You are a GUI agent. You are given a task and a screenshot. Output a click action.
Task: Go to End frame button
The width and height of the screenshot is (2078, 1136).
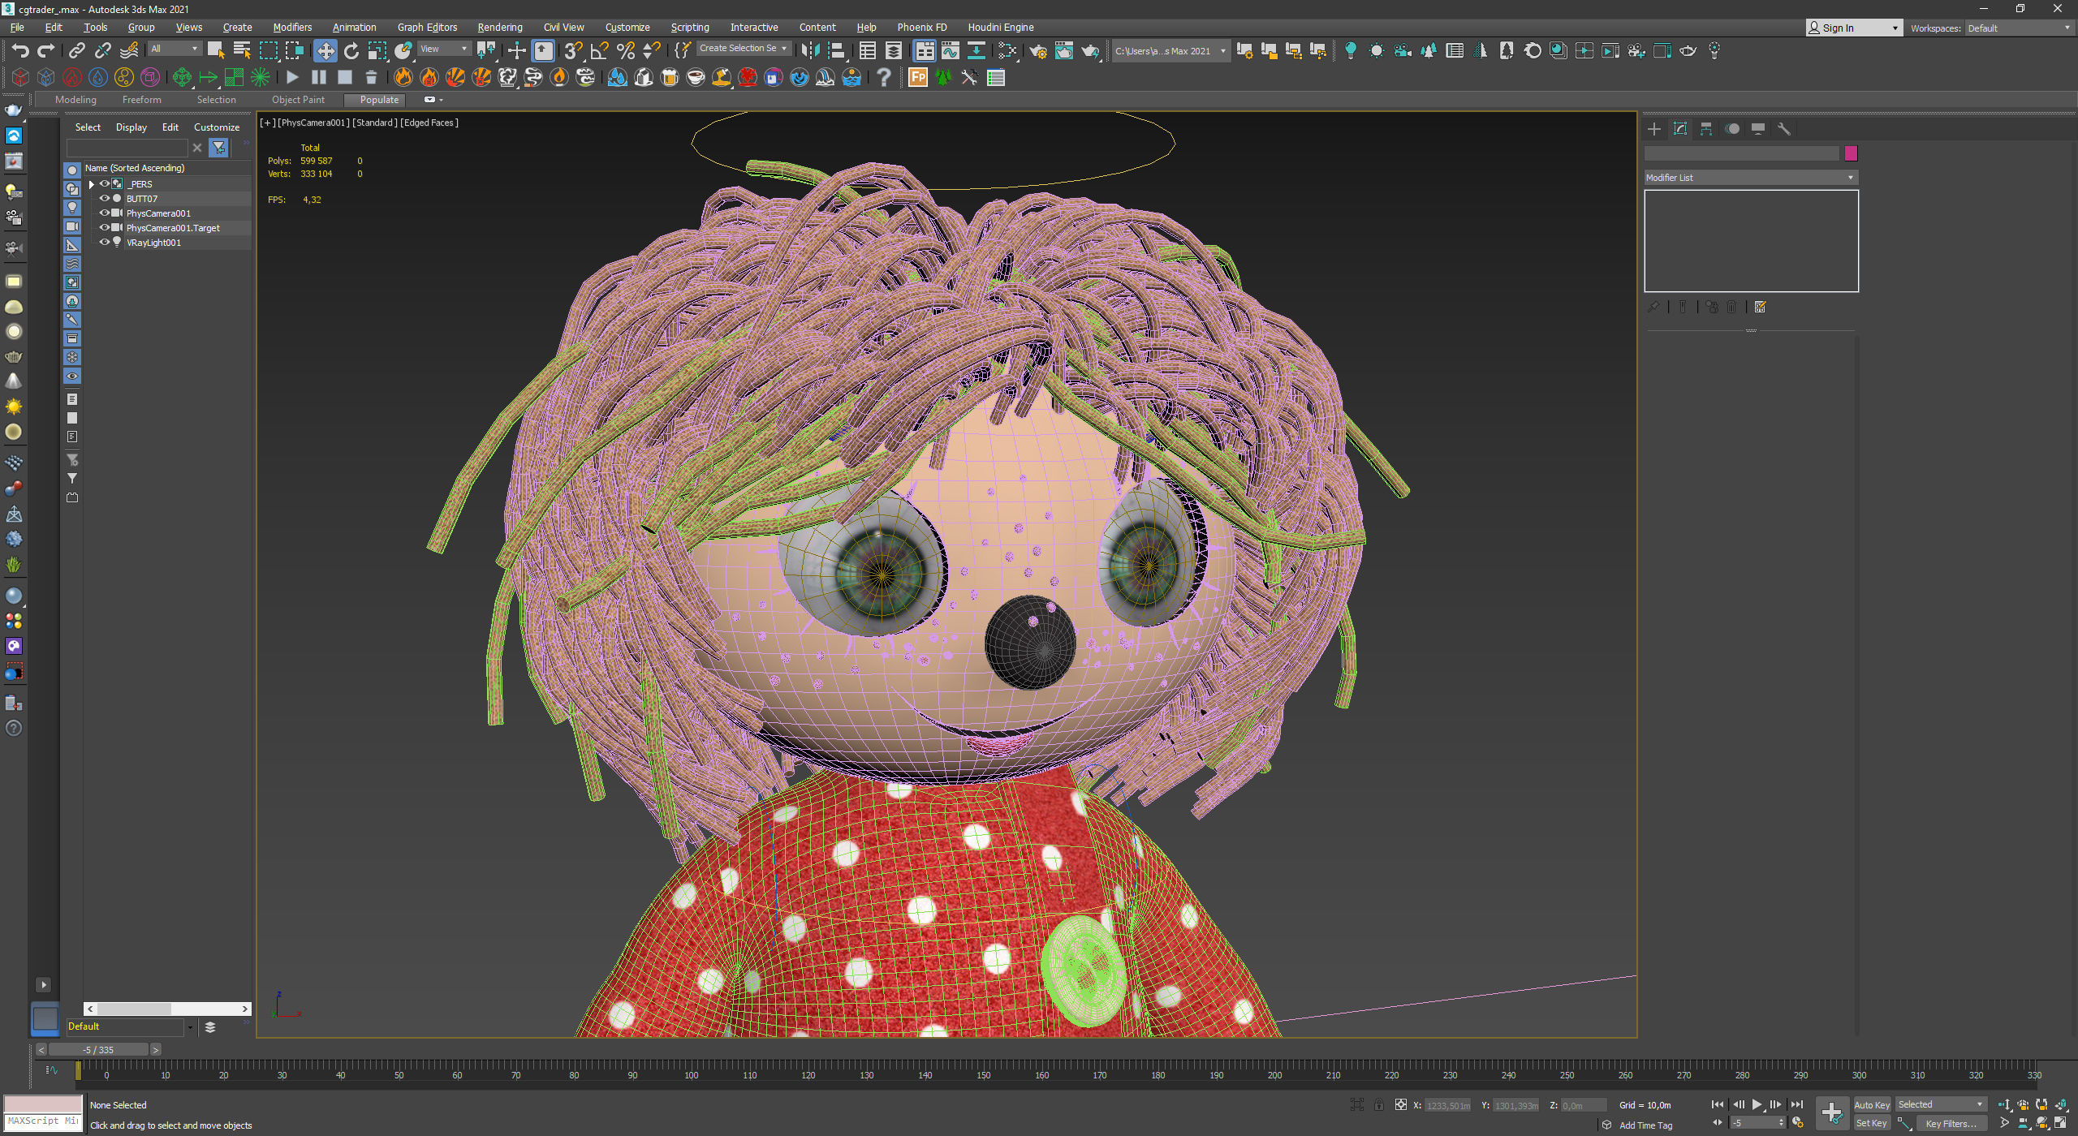(x=1797, y=1105)
